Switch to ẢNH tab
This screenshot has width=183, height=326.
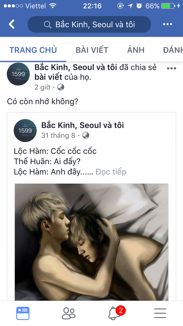point(136,50)
